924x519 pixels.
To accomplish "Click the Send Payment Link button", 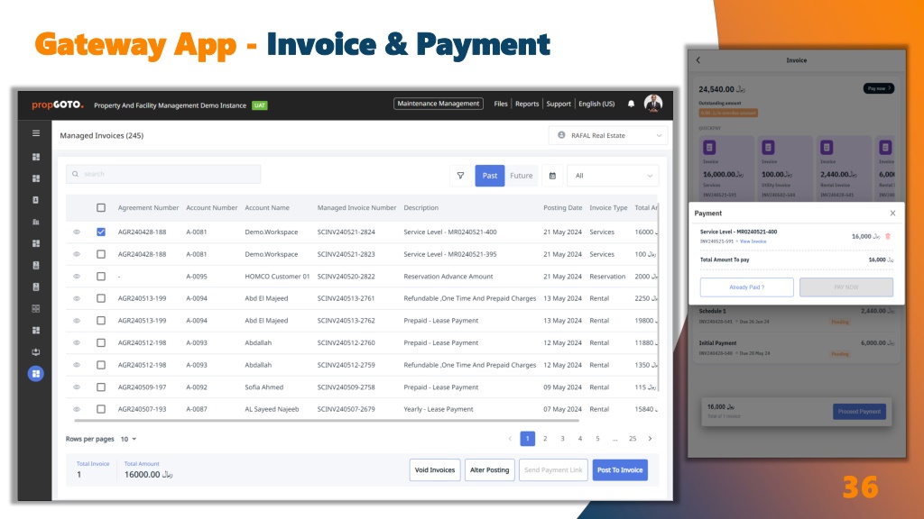I will 553,469.
